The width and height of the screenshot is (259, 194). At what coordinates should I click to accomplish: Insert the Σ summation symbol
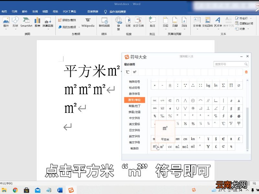[x=223, y=85]
